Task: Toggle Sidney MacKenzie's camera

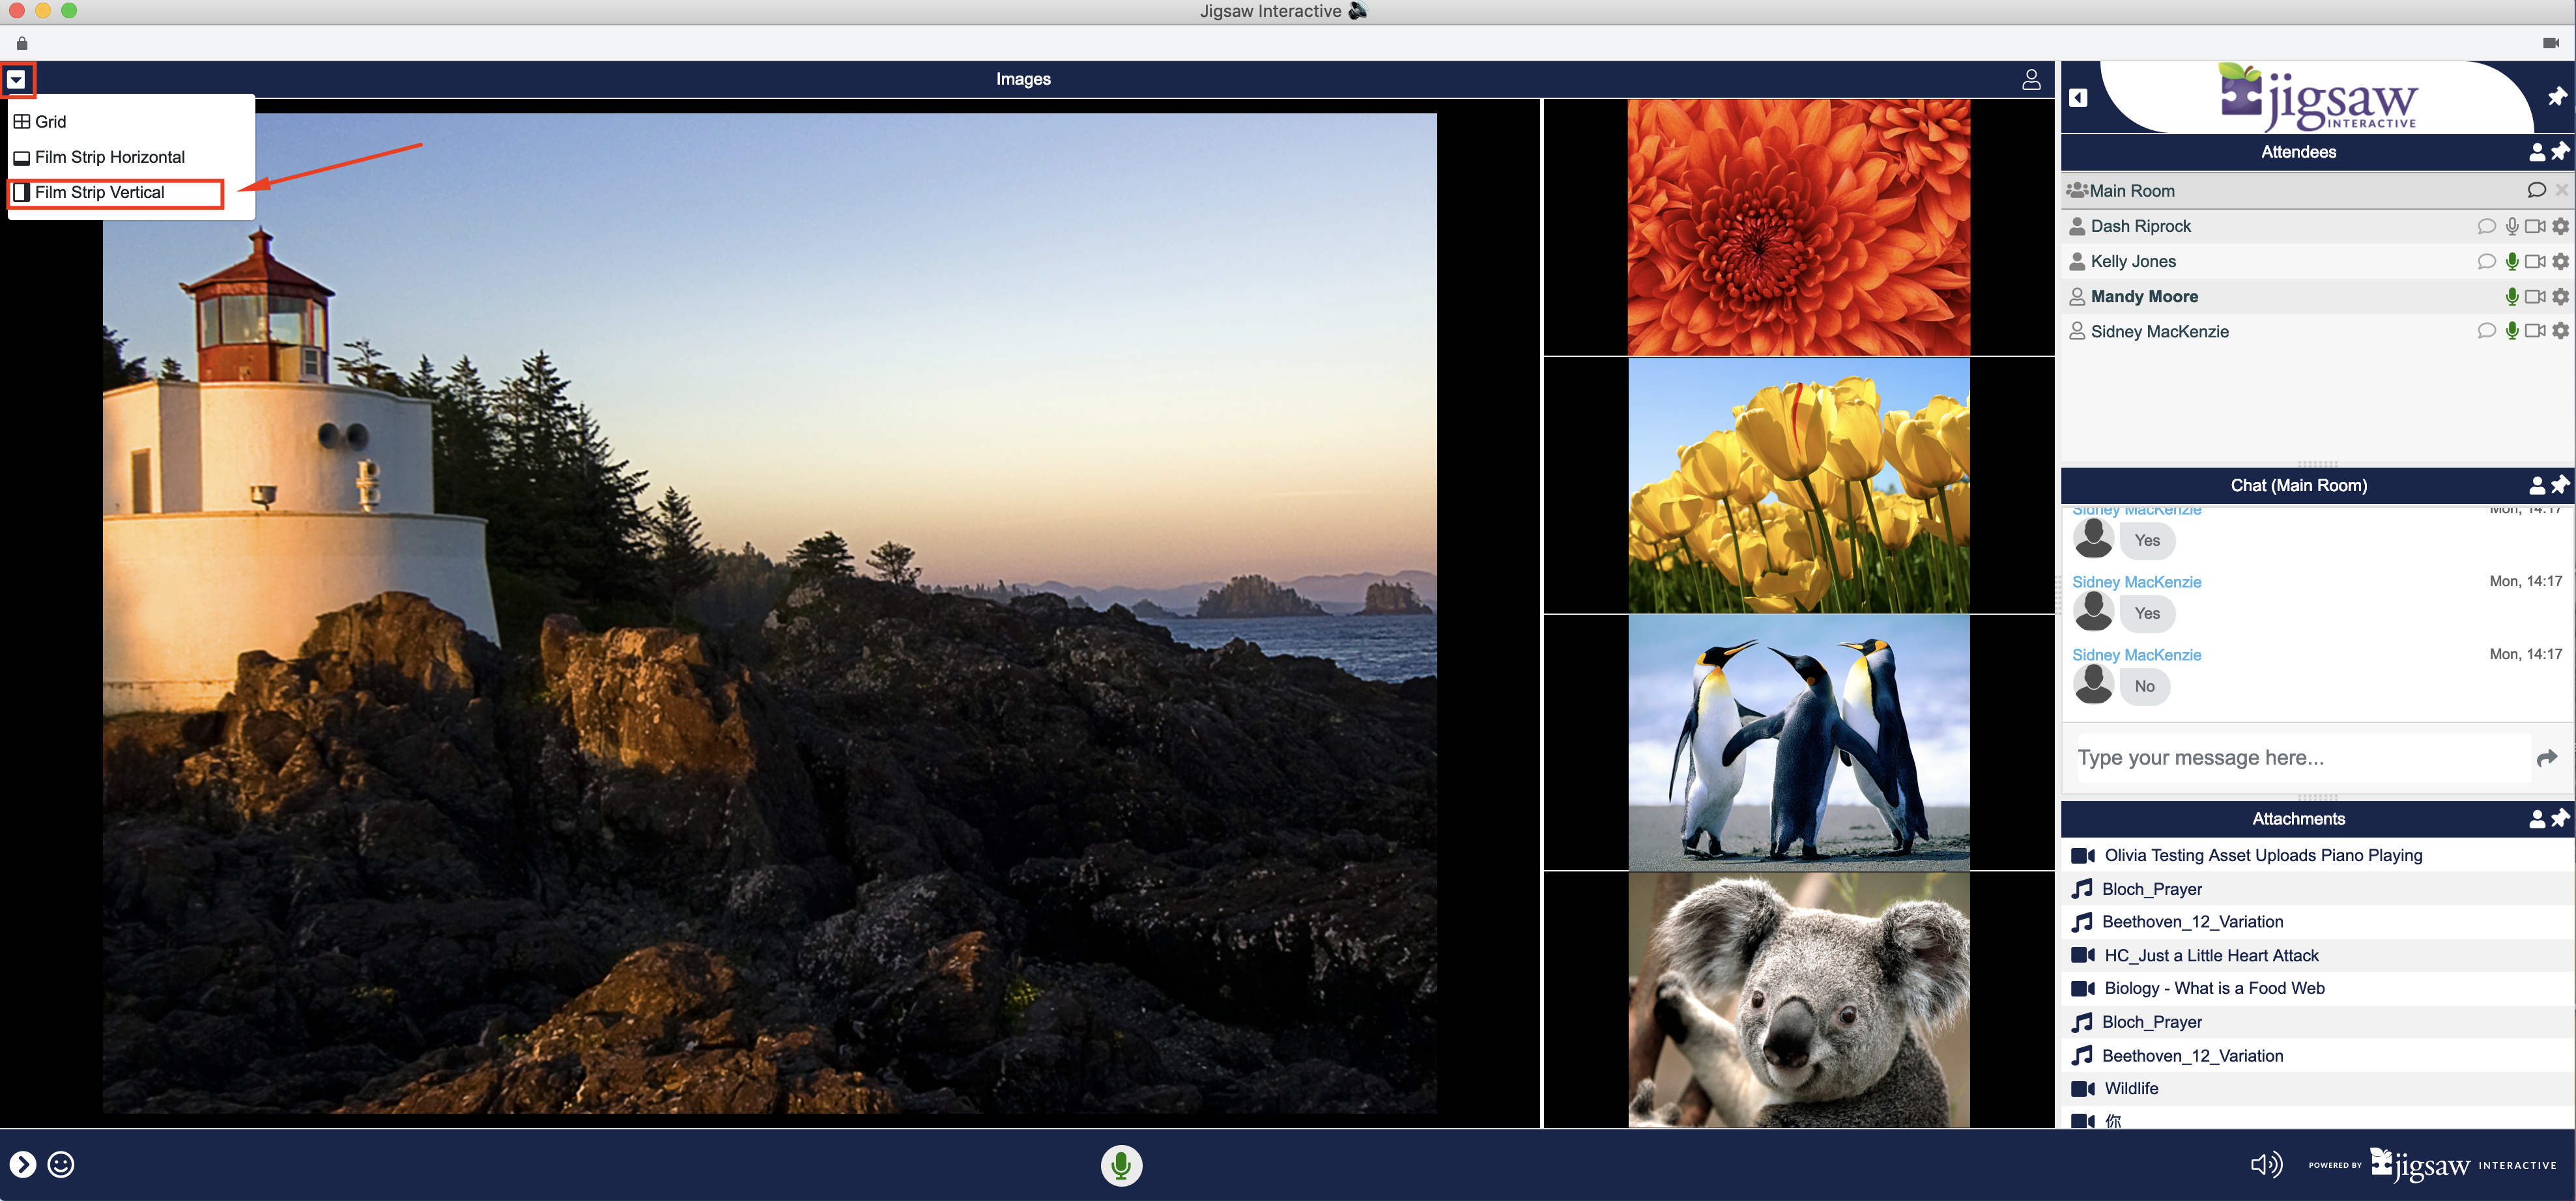Action: tap(2535, 331)
